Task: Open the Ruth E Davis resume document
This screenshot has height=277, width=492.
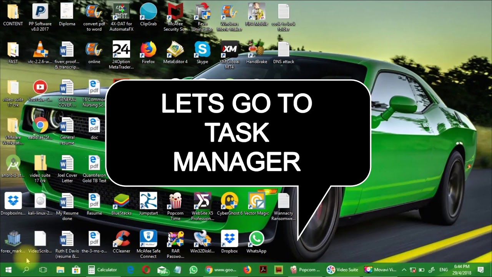Action: tap(67, 244)
